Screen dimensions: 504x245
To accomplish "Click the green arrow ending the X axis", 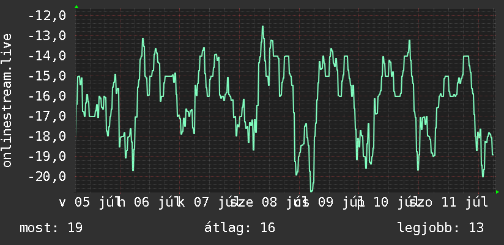I will point(497,192).
